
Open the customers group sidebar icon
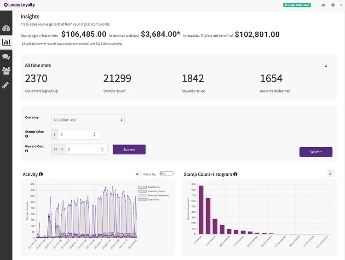click(x=6, y=71)
